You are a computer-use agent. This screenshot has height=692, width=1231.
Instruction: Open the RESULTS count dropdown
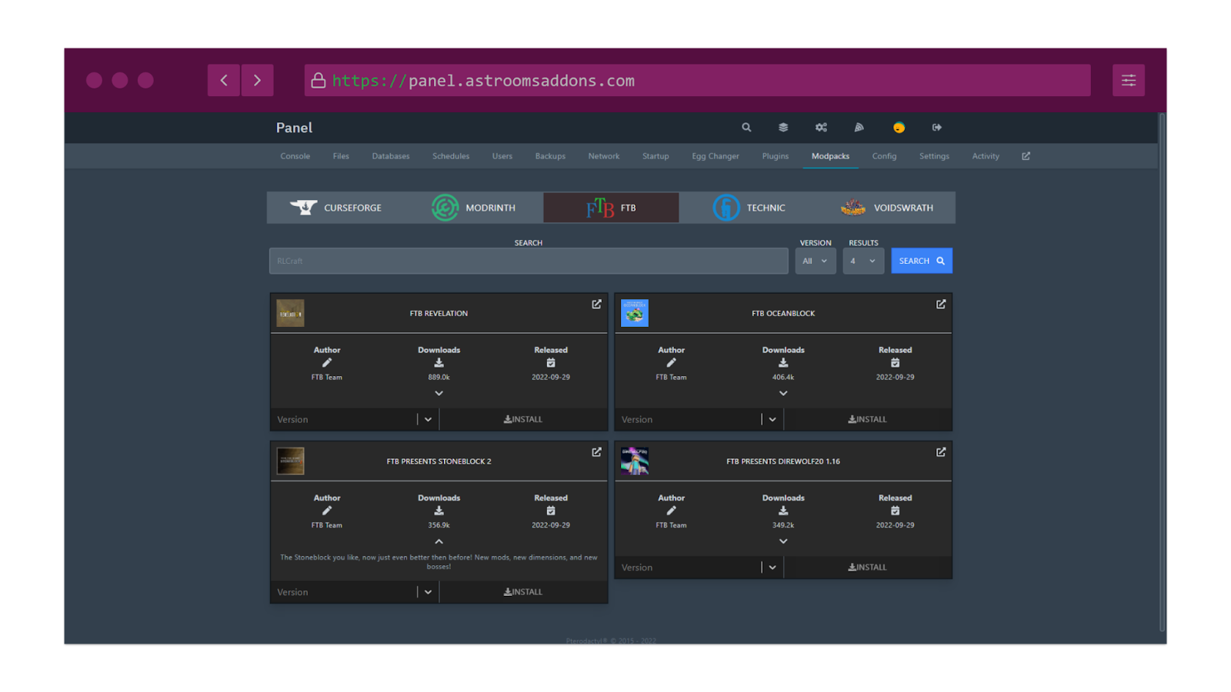tap(863, 261)
